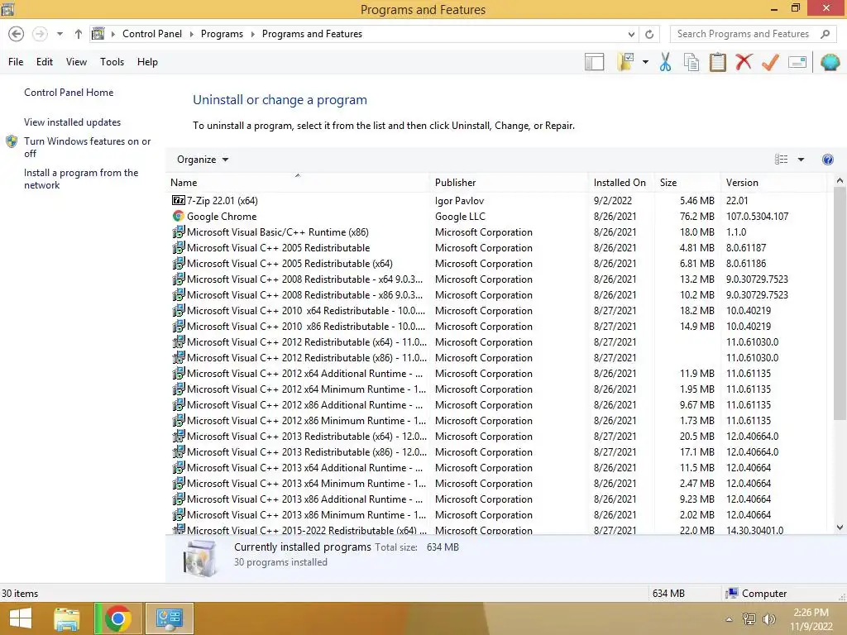Viewport: 847px width, 635px height.
Task: Expand folder options toolbar dropdown arrow
Action: (x=645, y=62)
